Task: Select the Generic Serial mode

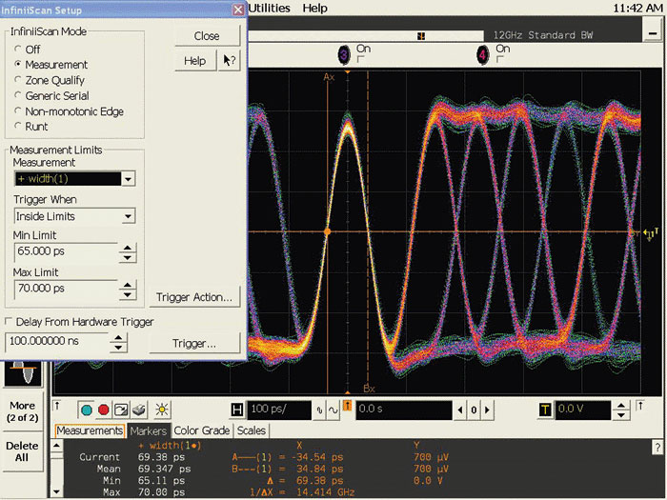Action: tap(18, 95)
